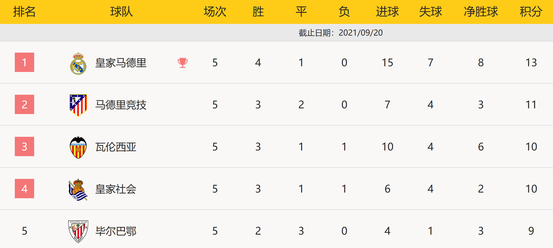The height and width of the screenshot is (248, 553).
Task: Click the red rank 4 badge
Action: pos(24,189)
